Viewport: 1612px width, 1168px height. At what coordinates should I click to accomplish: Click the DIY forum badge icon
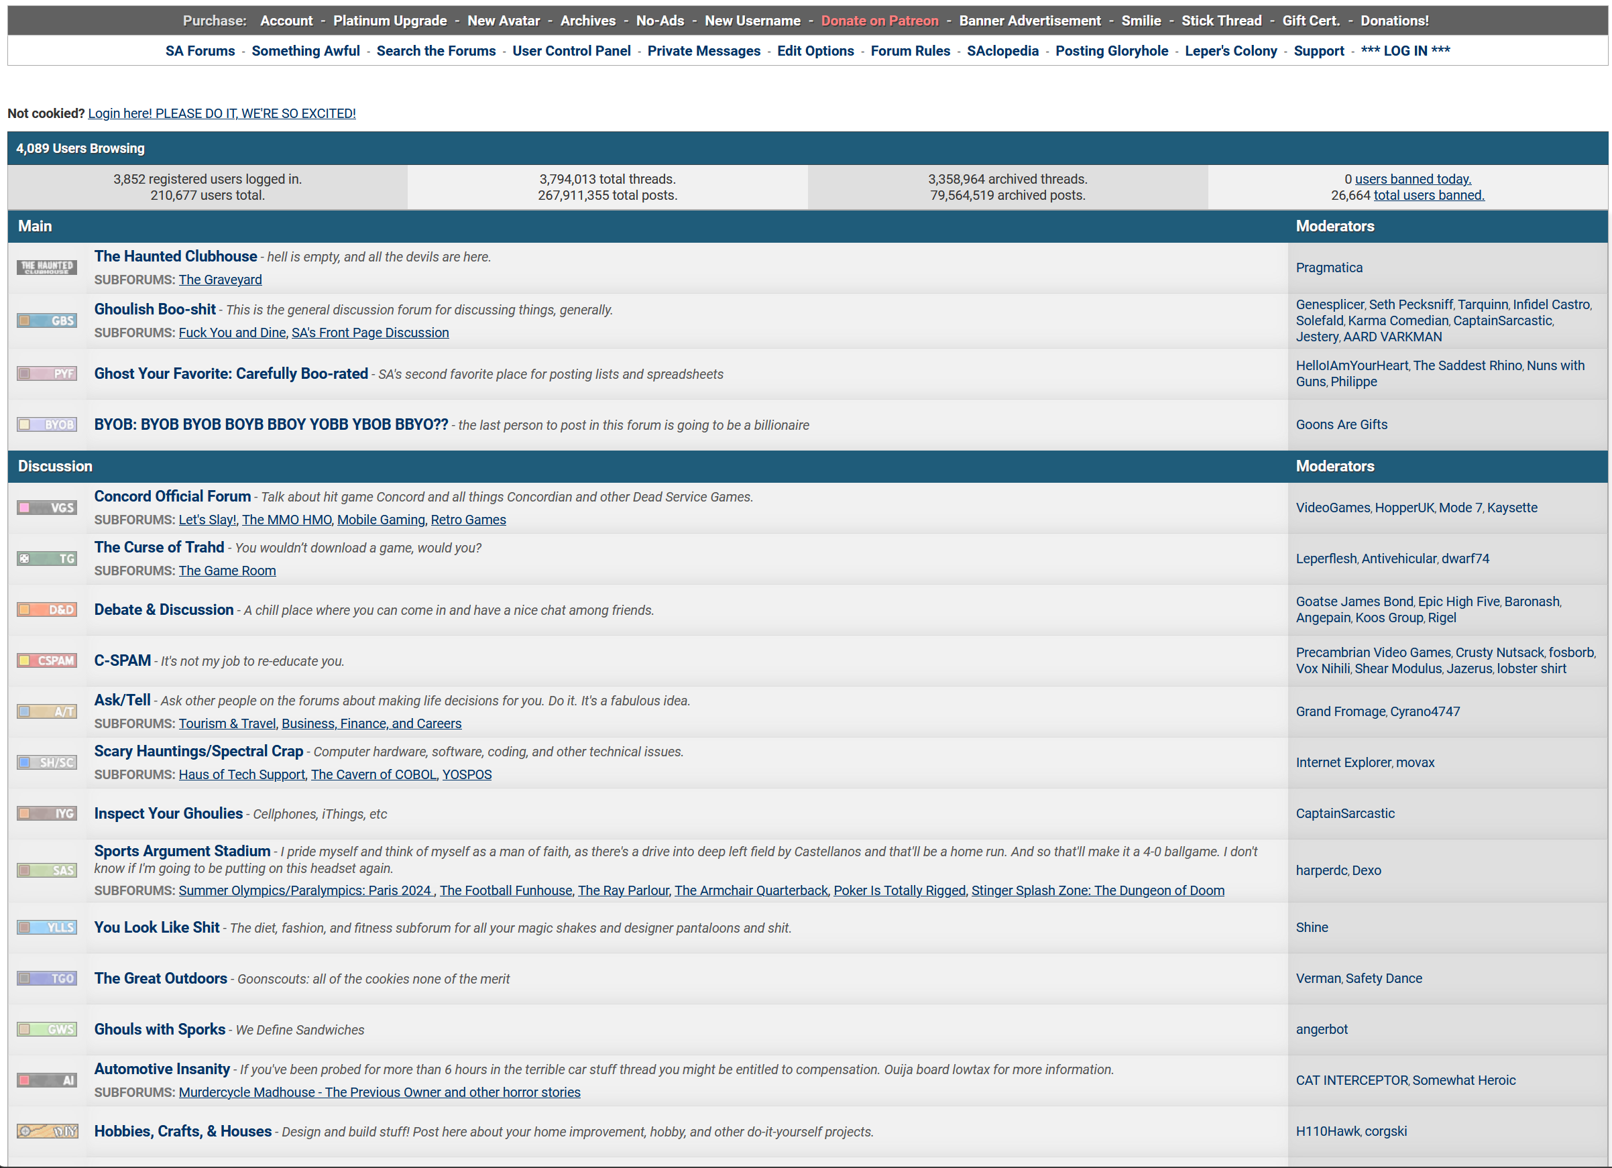tap(47, 1131)
